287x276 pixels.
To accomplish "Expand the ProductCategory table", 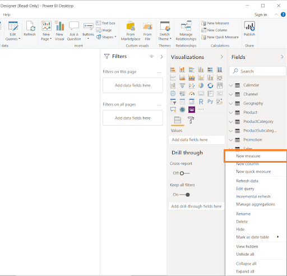I will coord(231,122).
